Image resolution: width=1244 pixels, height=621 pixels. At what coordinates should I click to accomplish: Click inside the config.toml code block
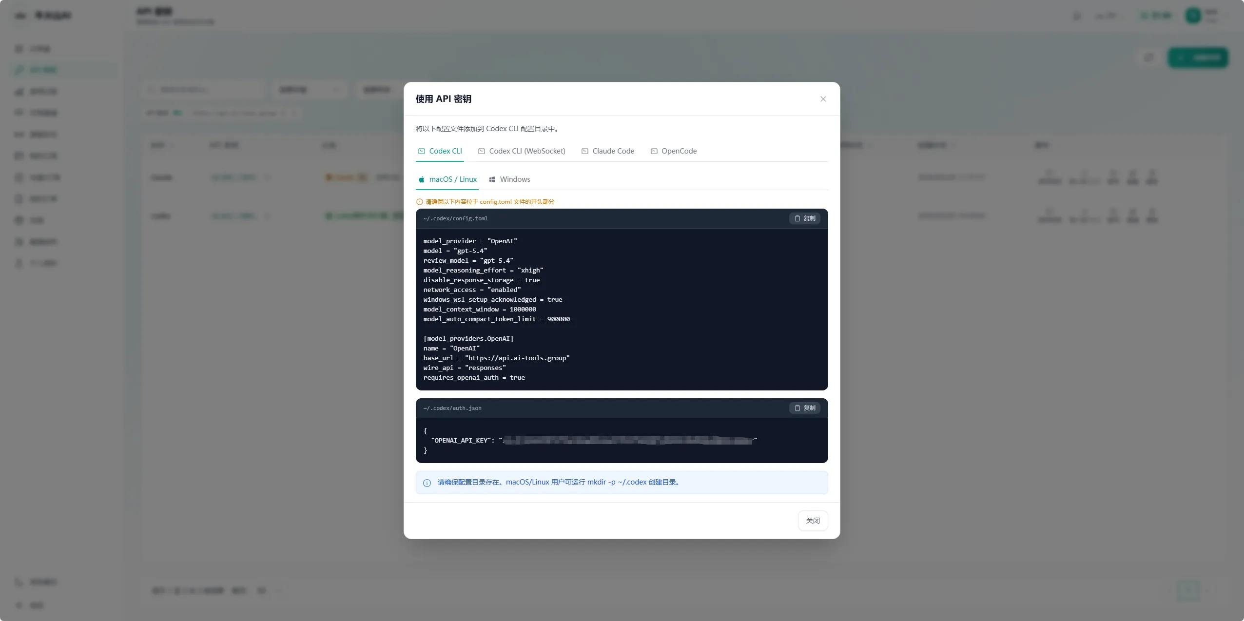[x=622, y=309]
